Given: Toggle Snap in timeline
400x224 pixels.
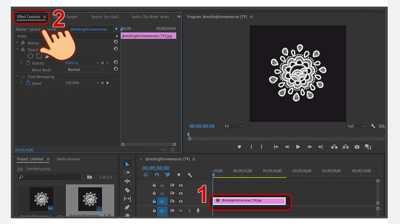Looking at the screenshot, I should coord(156,175).
